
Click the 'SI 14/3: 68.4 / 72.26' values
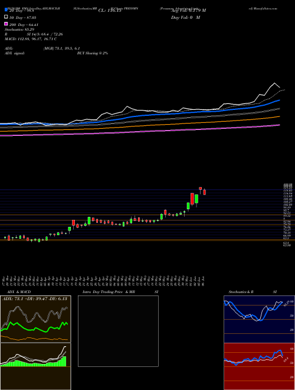(44, 34)
